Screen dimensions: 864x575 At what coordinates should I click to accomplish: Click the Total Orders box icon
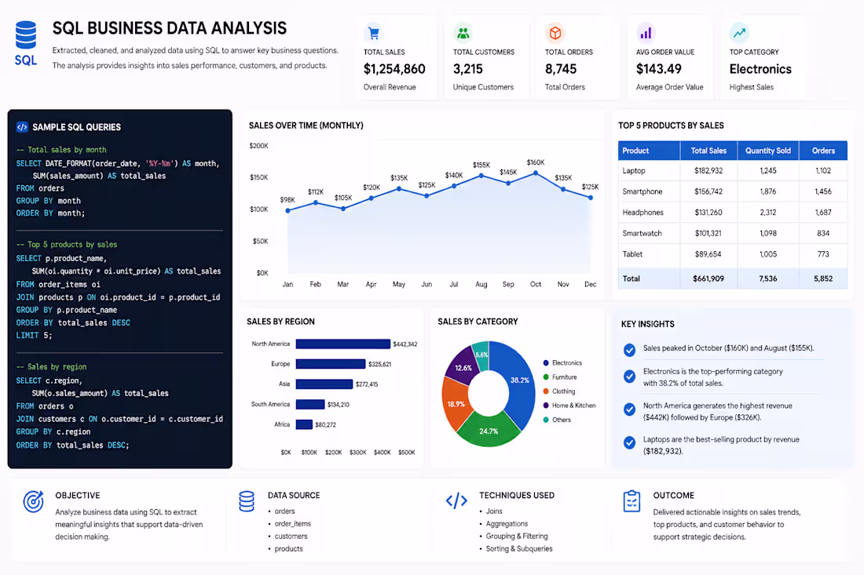[555, 33]
